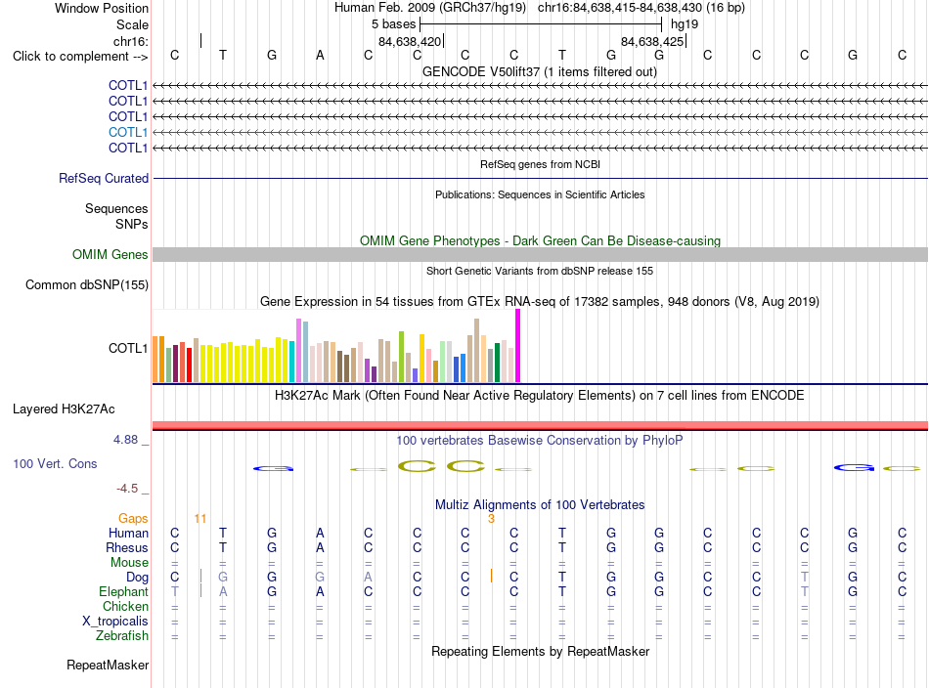Viewport: 929px width, 688px height.
Task: Click the 84,638,425 position marker
Action: pyautogui.click(x=652, y=41)
